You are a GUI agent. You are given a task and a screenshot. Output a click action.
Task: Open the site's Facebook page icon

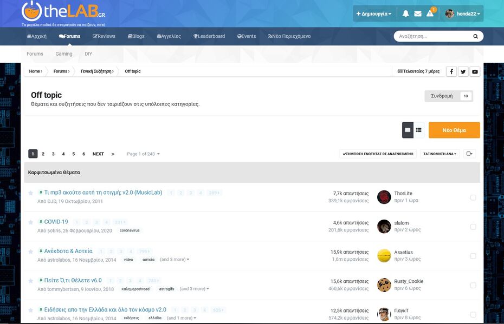[451, 71]
